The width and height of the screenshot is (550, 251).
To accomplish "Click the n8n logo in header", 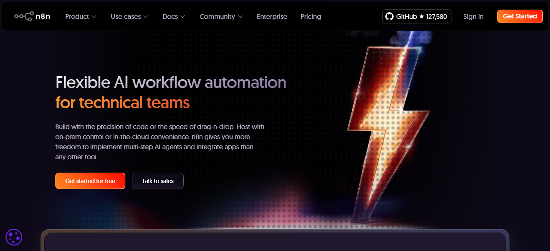I will 32,16.
